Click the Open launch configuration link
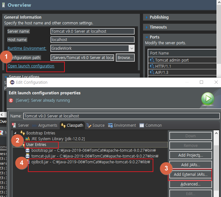This screenshot has height=197, width=221. pyautogui.click(x=31, y=66)
